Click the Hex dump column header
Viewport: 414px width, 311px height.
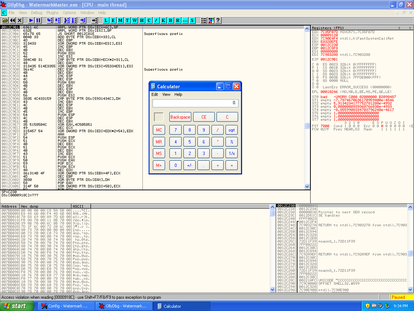pos(46,206)
